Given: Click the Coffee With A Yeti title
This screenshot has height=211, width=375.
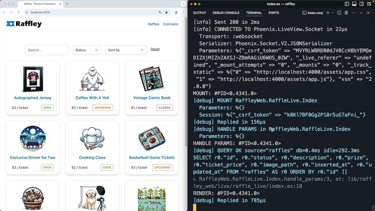Looking at the screenshot, I should pyautogui.click(x=92, y=97).
